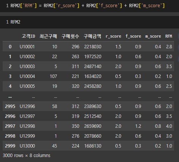
Task: Click purchase amount 2389630
Action: (x=93, y=106)
